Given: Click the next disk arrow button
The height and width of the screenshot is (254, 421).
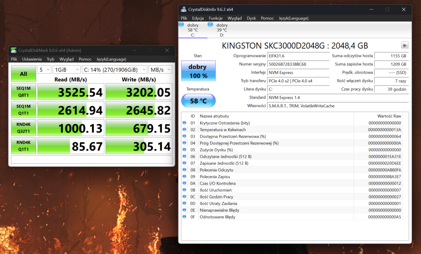Looking at the screenshot, I should pos(405,45).
